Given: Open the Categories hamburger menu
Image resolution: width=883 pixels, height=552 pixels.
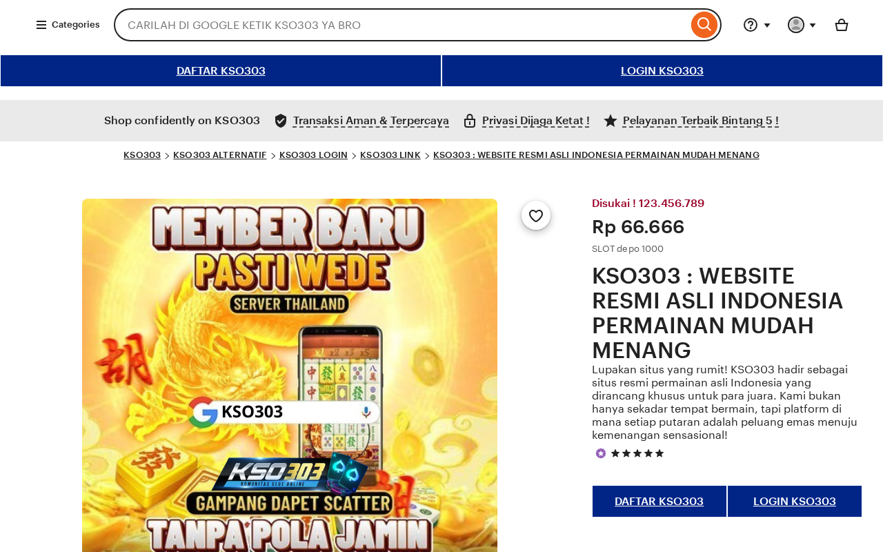Looking at the screenshot, I should 68,25.
